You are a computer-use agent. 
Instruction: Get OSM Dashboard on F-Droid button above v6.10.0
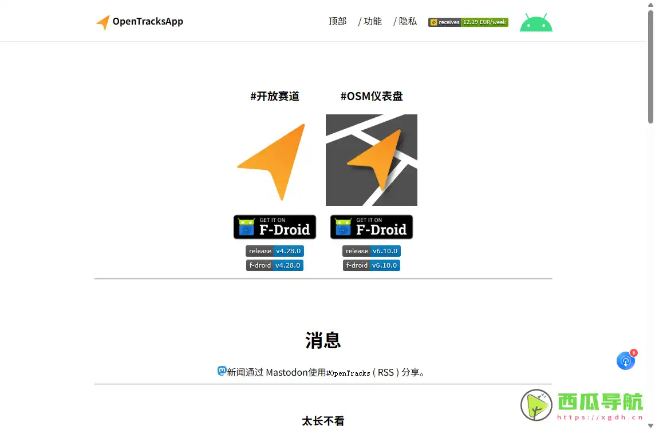tap(372, 227)
